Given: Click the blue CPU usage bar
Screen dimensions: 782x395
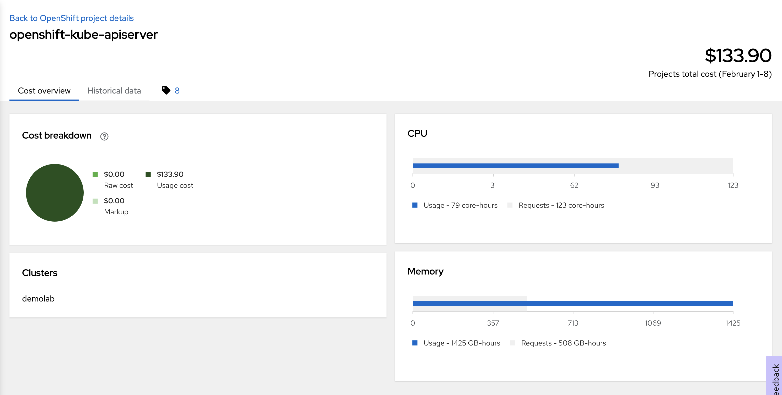Looking at the screenshot, I should [x=515, y=166].
